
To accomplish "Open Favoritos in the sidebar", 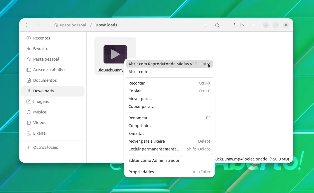I will 53,49.
